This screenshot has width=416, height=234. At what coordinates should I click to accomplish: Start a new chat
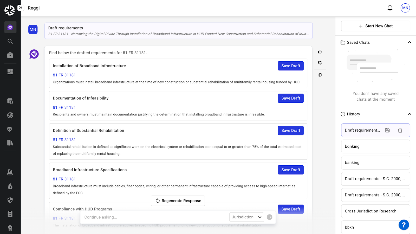tap(375, 26)
